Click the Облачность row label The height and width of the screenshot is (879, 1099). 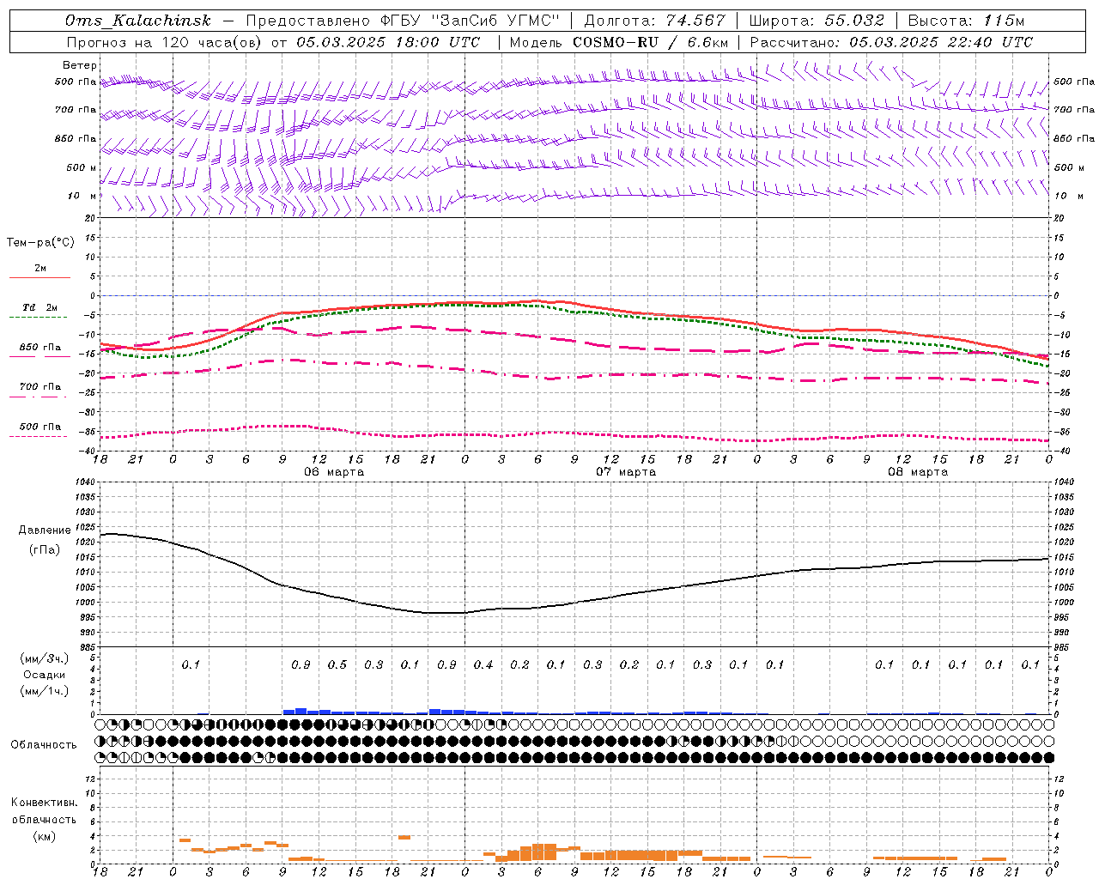(44, 745)
